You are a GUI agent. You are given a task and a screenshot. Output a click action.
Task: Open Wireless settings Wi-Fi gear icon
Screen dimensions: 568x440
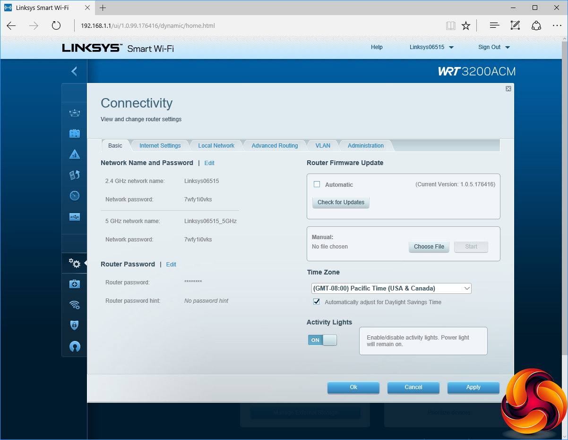tap(74, 305)
